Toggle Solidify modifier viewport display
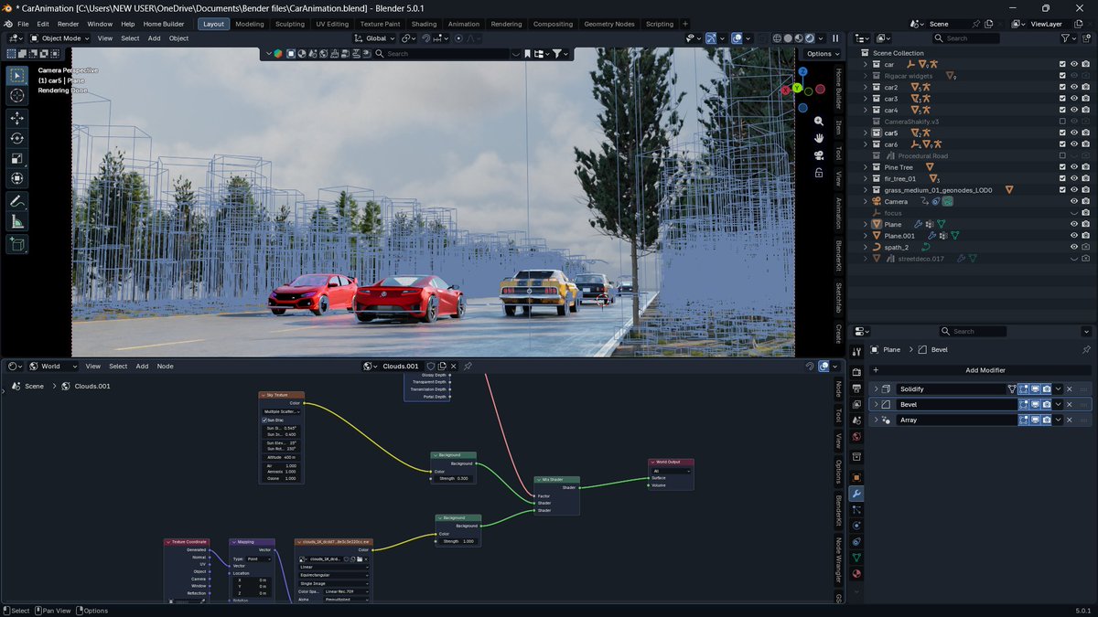1098x617 pixels. tap(1036, 388)
